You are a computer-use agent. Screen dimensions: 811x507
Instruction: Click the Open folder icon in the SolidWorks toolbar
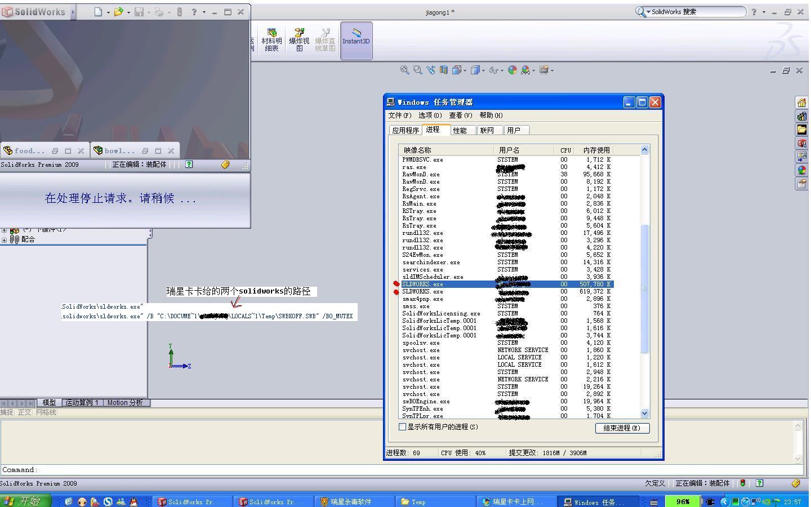(x=118, y=12)
